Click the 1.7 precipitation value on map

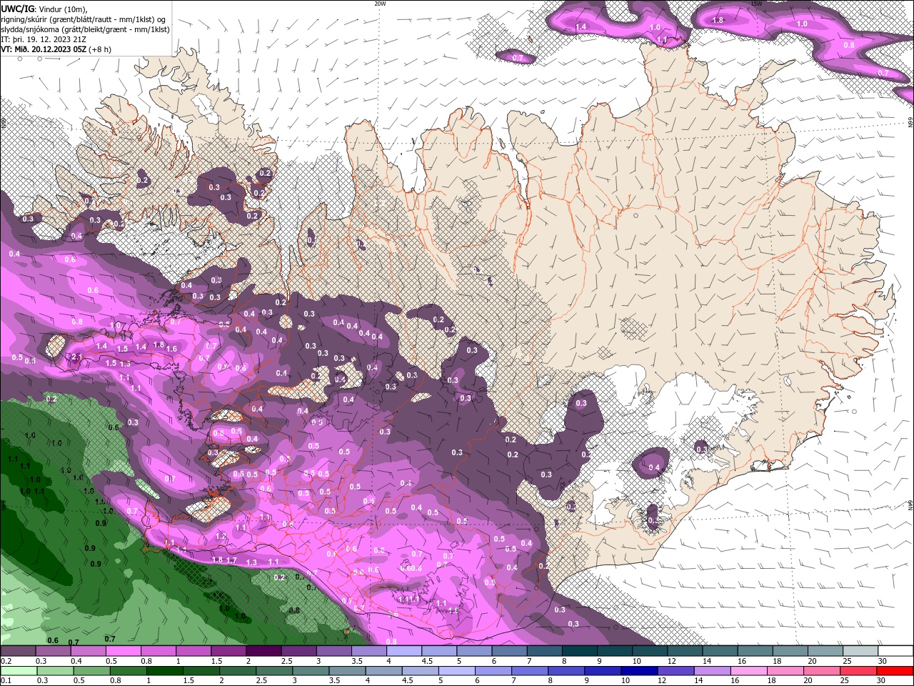231,561
